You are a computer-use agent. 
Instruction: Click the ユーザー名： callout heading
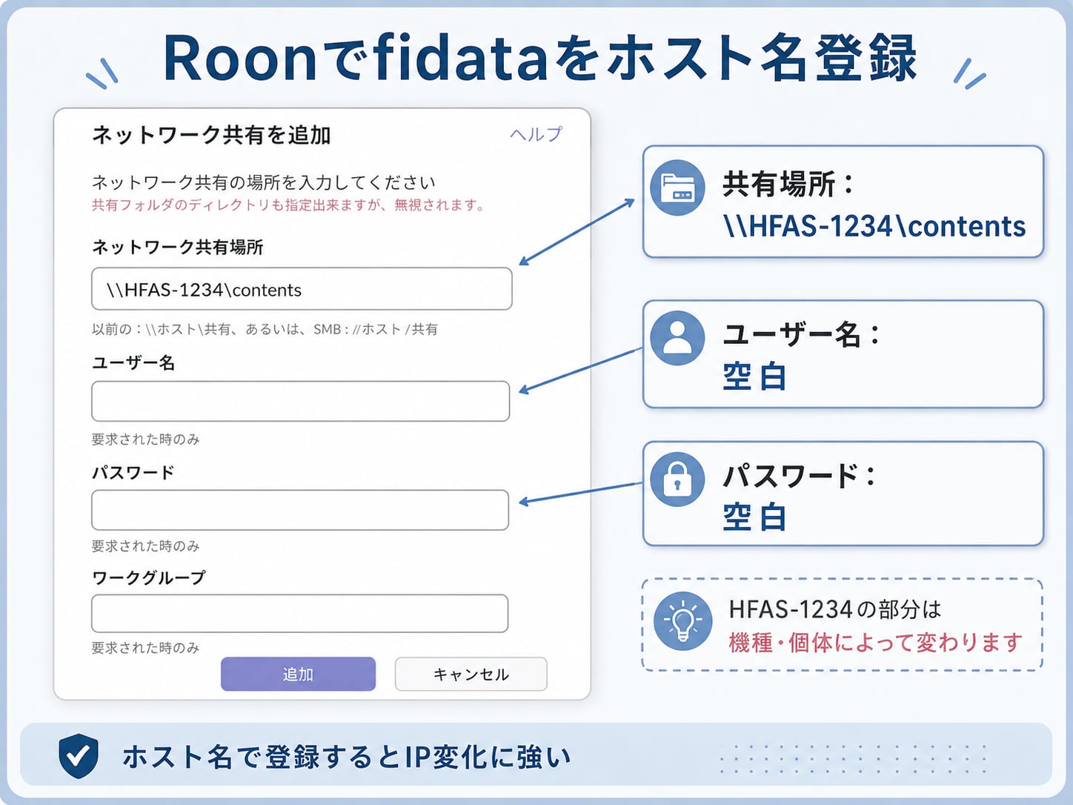[802, 334]
